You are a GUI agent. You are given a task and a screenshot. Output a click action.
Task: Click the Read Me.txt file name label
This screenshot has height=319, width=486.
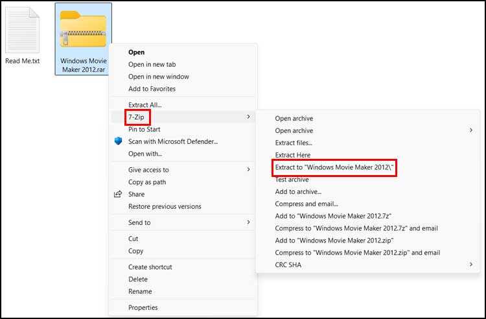[22, 61]
